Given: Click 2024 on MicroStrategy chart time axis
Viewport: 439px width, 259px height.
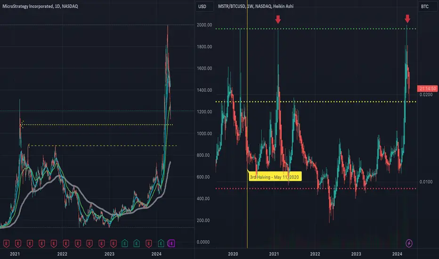Looking at the screenshot, I should pyautogui.click(x=156, y=254).
